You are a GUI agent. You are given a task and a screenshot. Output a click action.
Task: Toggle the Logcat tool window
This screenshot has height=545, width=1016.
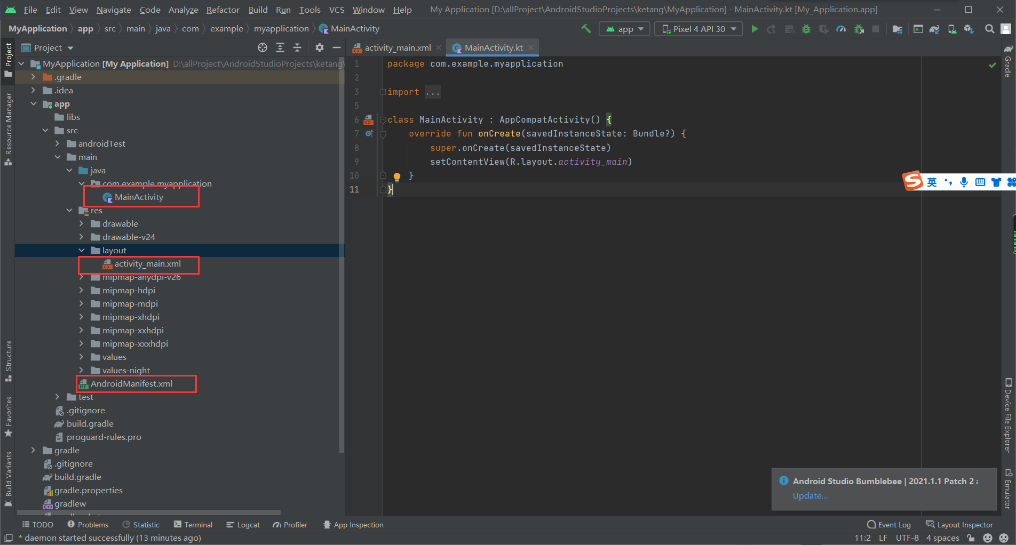tap(243, 525)
